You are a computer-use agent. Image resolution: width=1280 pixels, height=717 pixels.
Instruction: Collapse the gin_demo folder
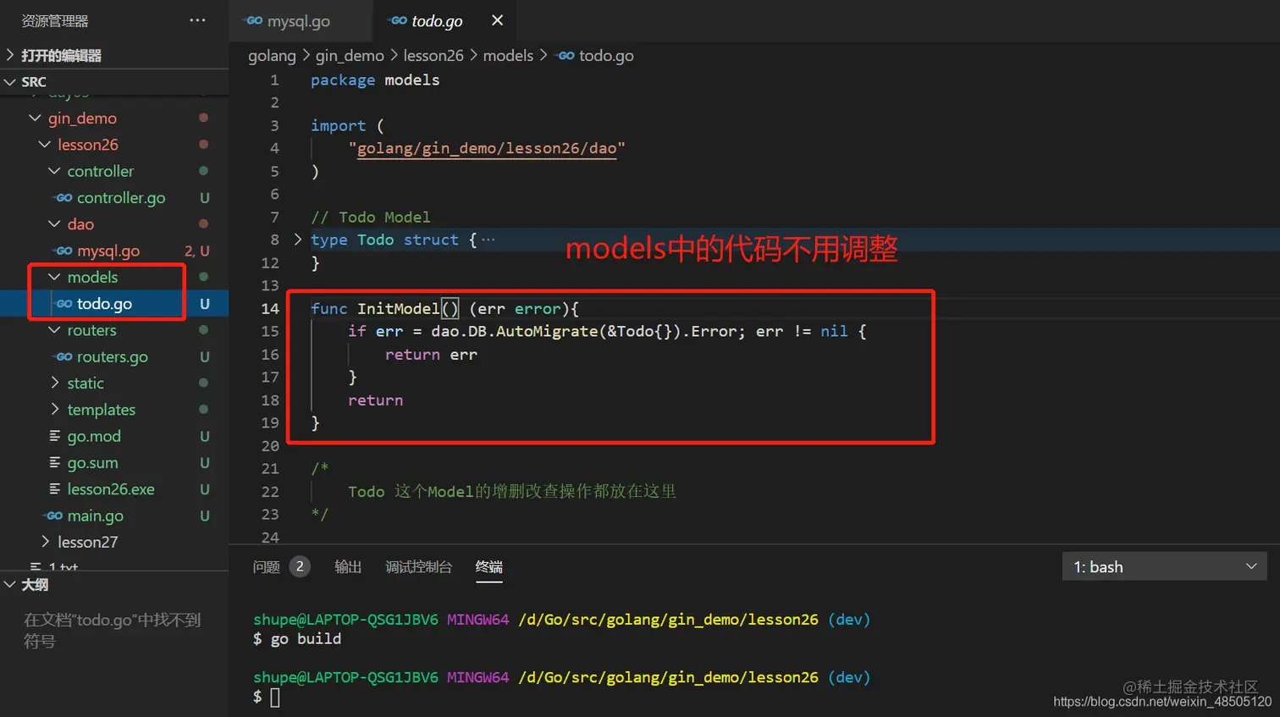pyautogui.click(x=36, y=118)
